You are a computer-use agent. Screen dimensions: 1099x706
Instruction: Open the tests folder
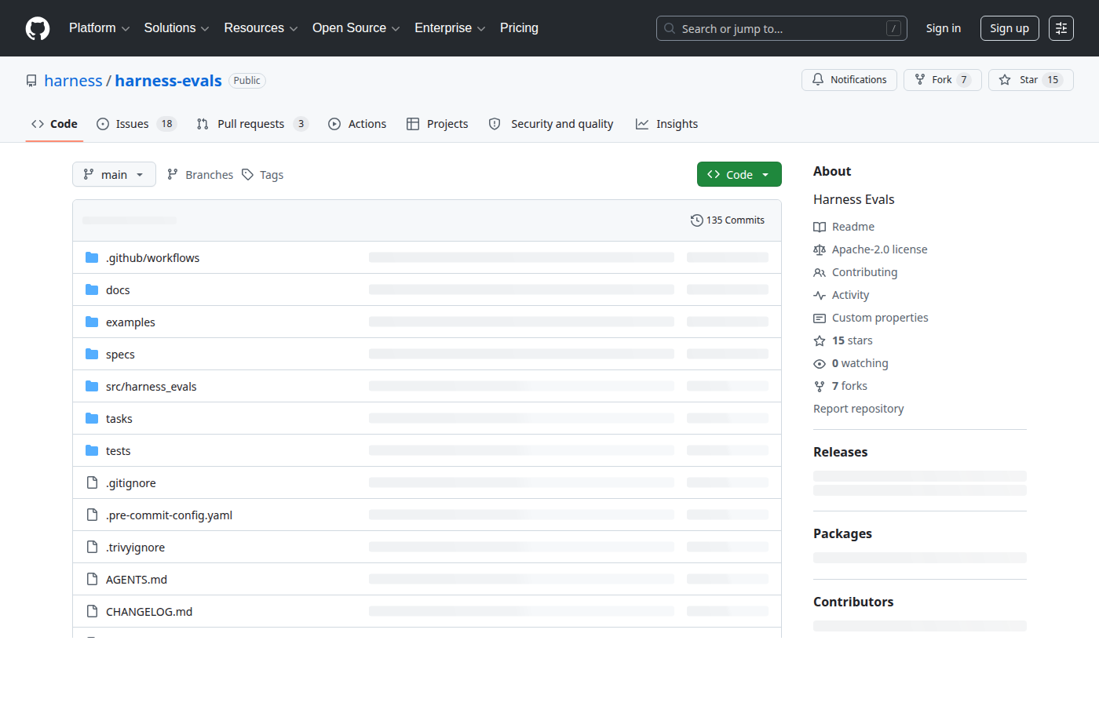(x=119, y=451)
